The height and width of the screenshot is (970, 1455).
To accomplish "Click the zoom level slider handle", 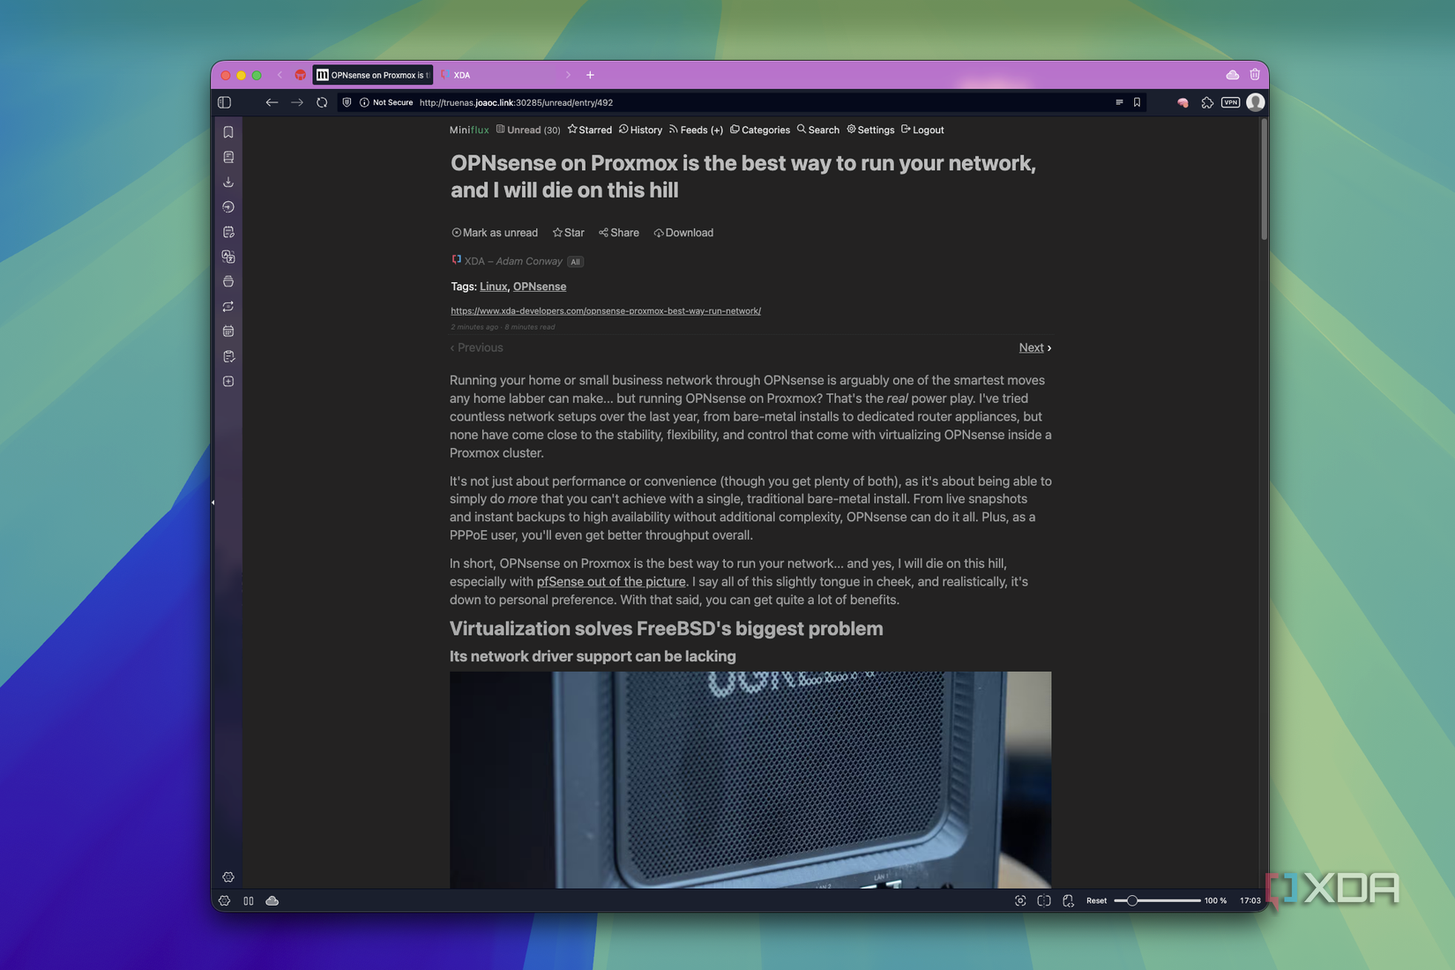I will click(1131, 900).
